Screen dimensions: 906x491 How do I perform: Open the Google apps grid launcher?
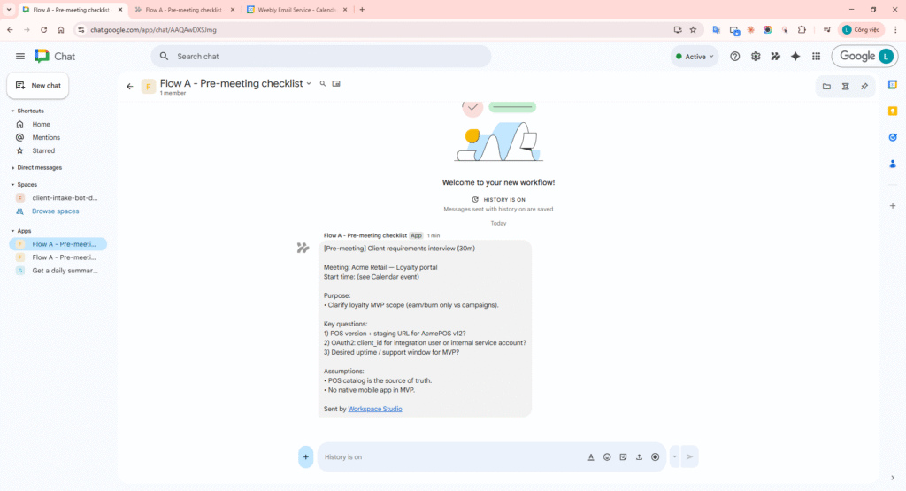(816, 57)
